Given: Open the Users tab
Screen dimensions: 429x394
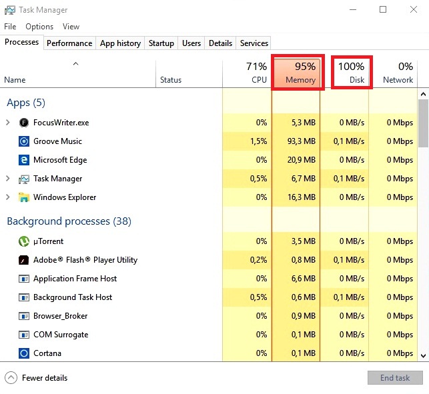Looking at the screenshot, I should pyautogui.click(x=191, y=43).
